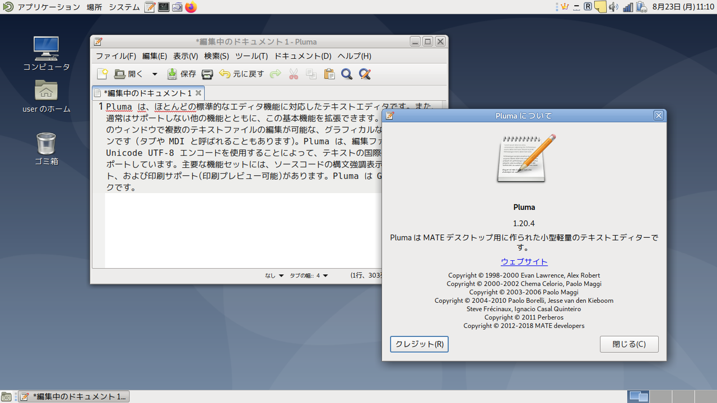
Task: Click 'Copyright © 2011 Perberos' line
Action: point(524,317)
